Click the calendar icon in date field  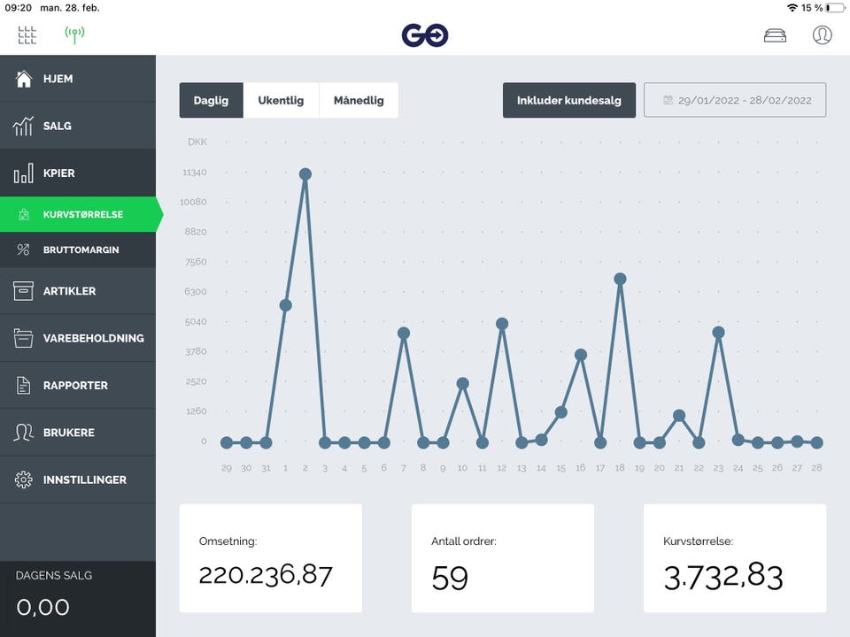(668, 100)
